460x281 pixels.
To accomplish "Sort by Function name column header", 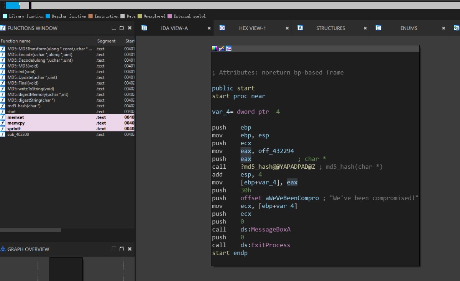I will tap(16, 41).
